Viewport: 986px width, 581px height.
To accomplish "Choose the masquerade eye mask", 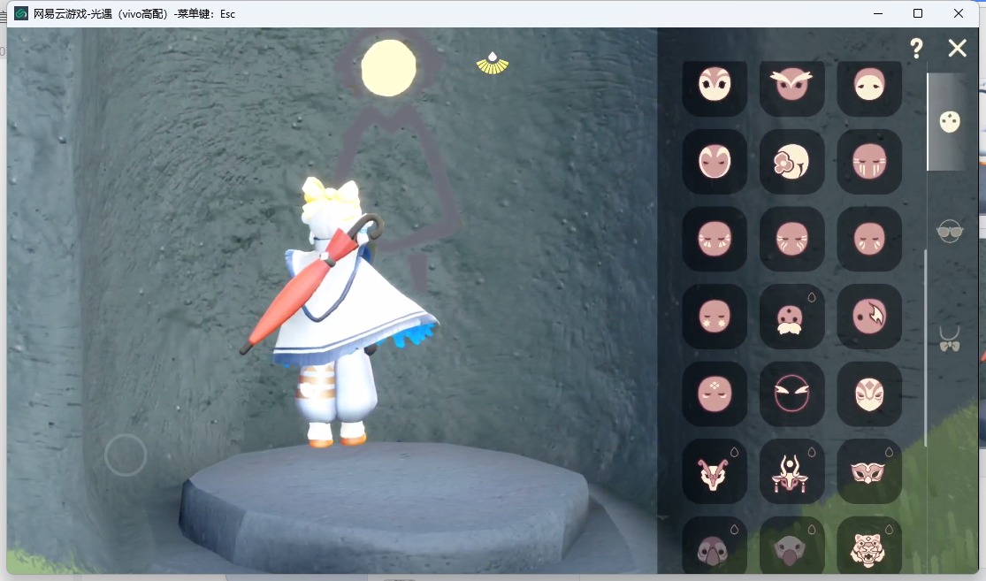I will click(x=869, y=471).
